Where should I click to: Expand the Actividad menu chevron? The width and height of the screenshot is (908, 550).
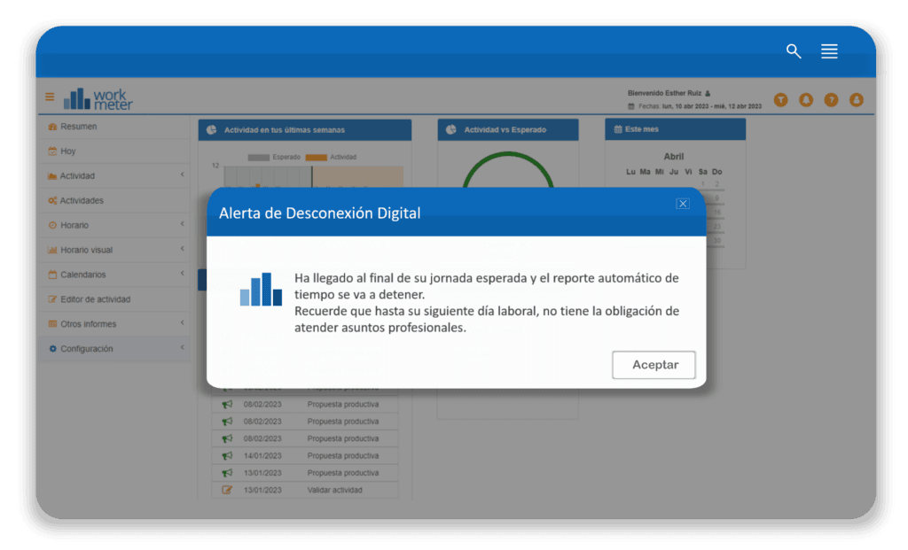tap(183, 174)
